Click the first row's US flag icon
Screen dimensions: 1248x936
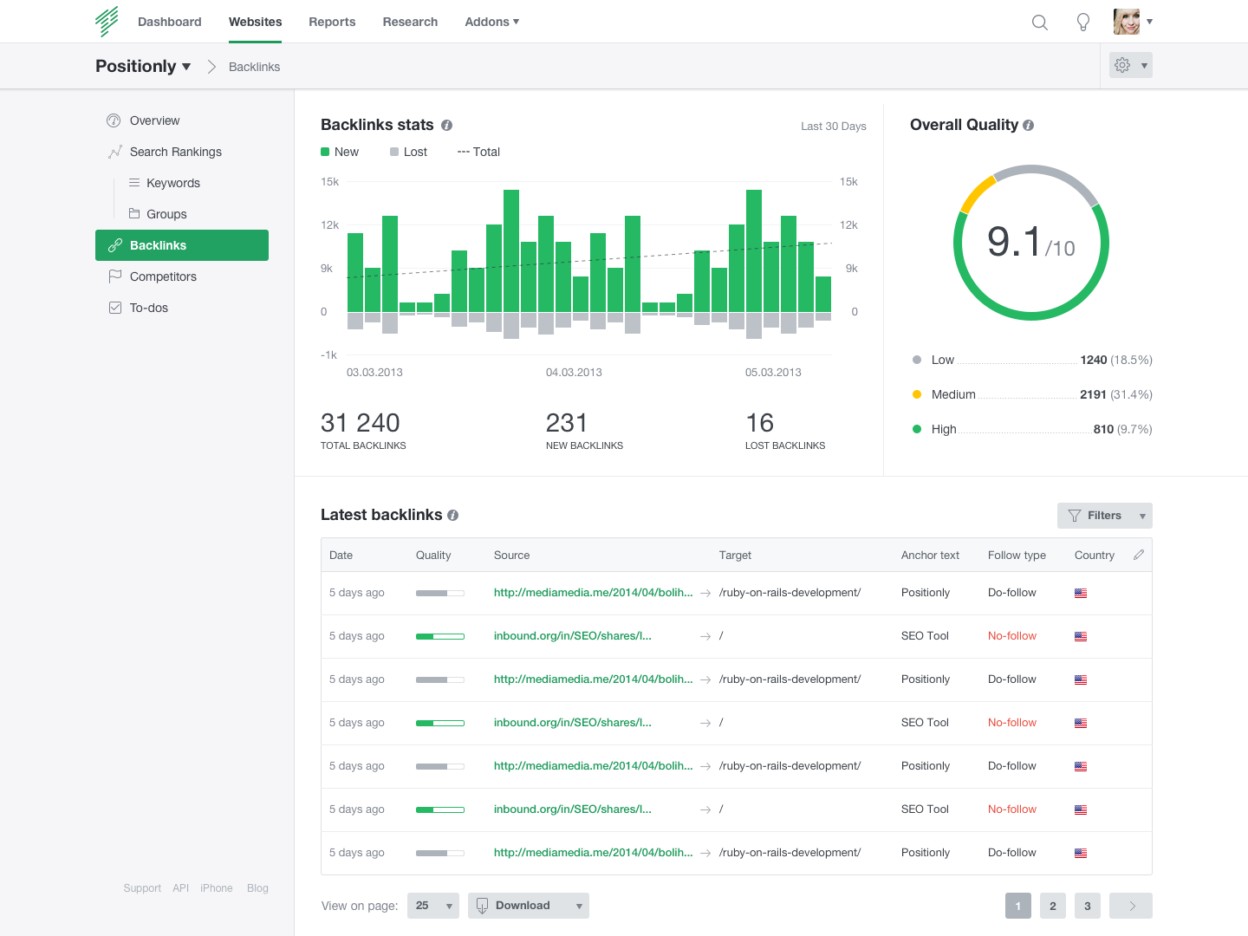click(x=1081, y=593)
